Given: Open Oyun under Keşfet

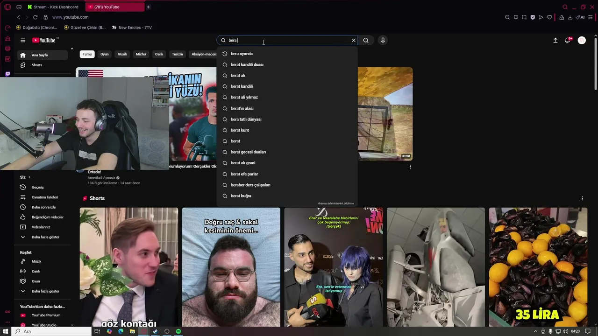Looking at the screenshot, I should click(43, 281).
